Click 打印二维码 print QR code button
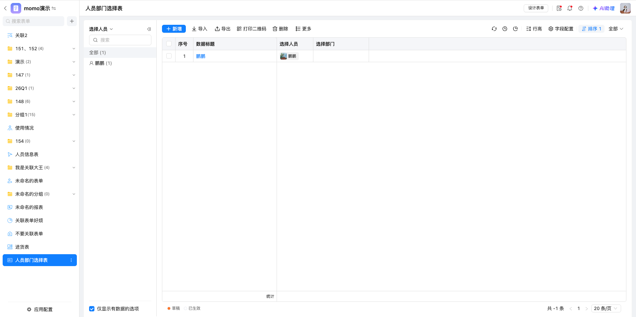The width and height of the screenshot is (636, 317). (251, 29)
